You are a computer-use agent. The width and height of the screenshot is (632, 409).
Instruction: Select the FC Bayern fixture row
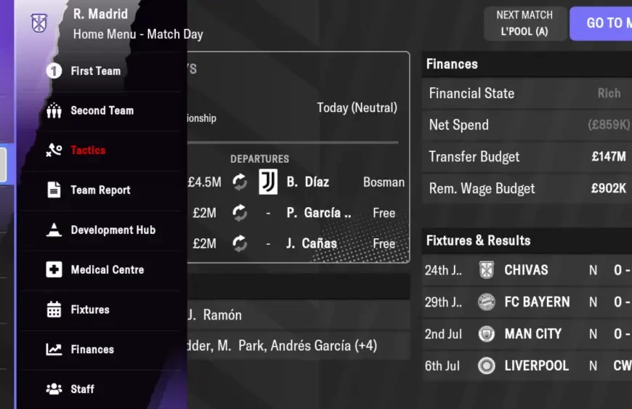click(x=527, y=301)
